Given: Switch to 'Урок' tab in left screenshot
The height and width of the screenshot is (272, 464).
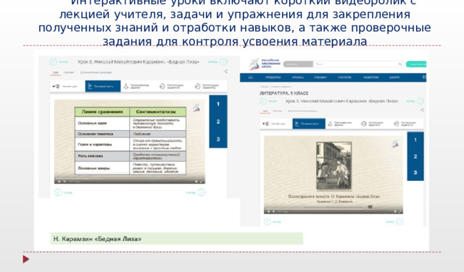Looking at the screenshot, I should pyautogui.click(x=55, y=72).
